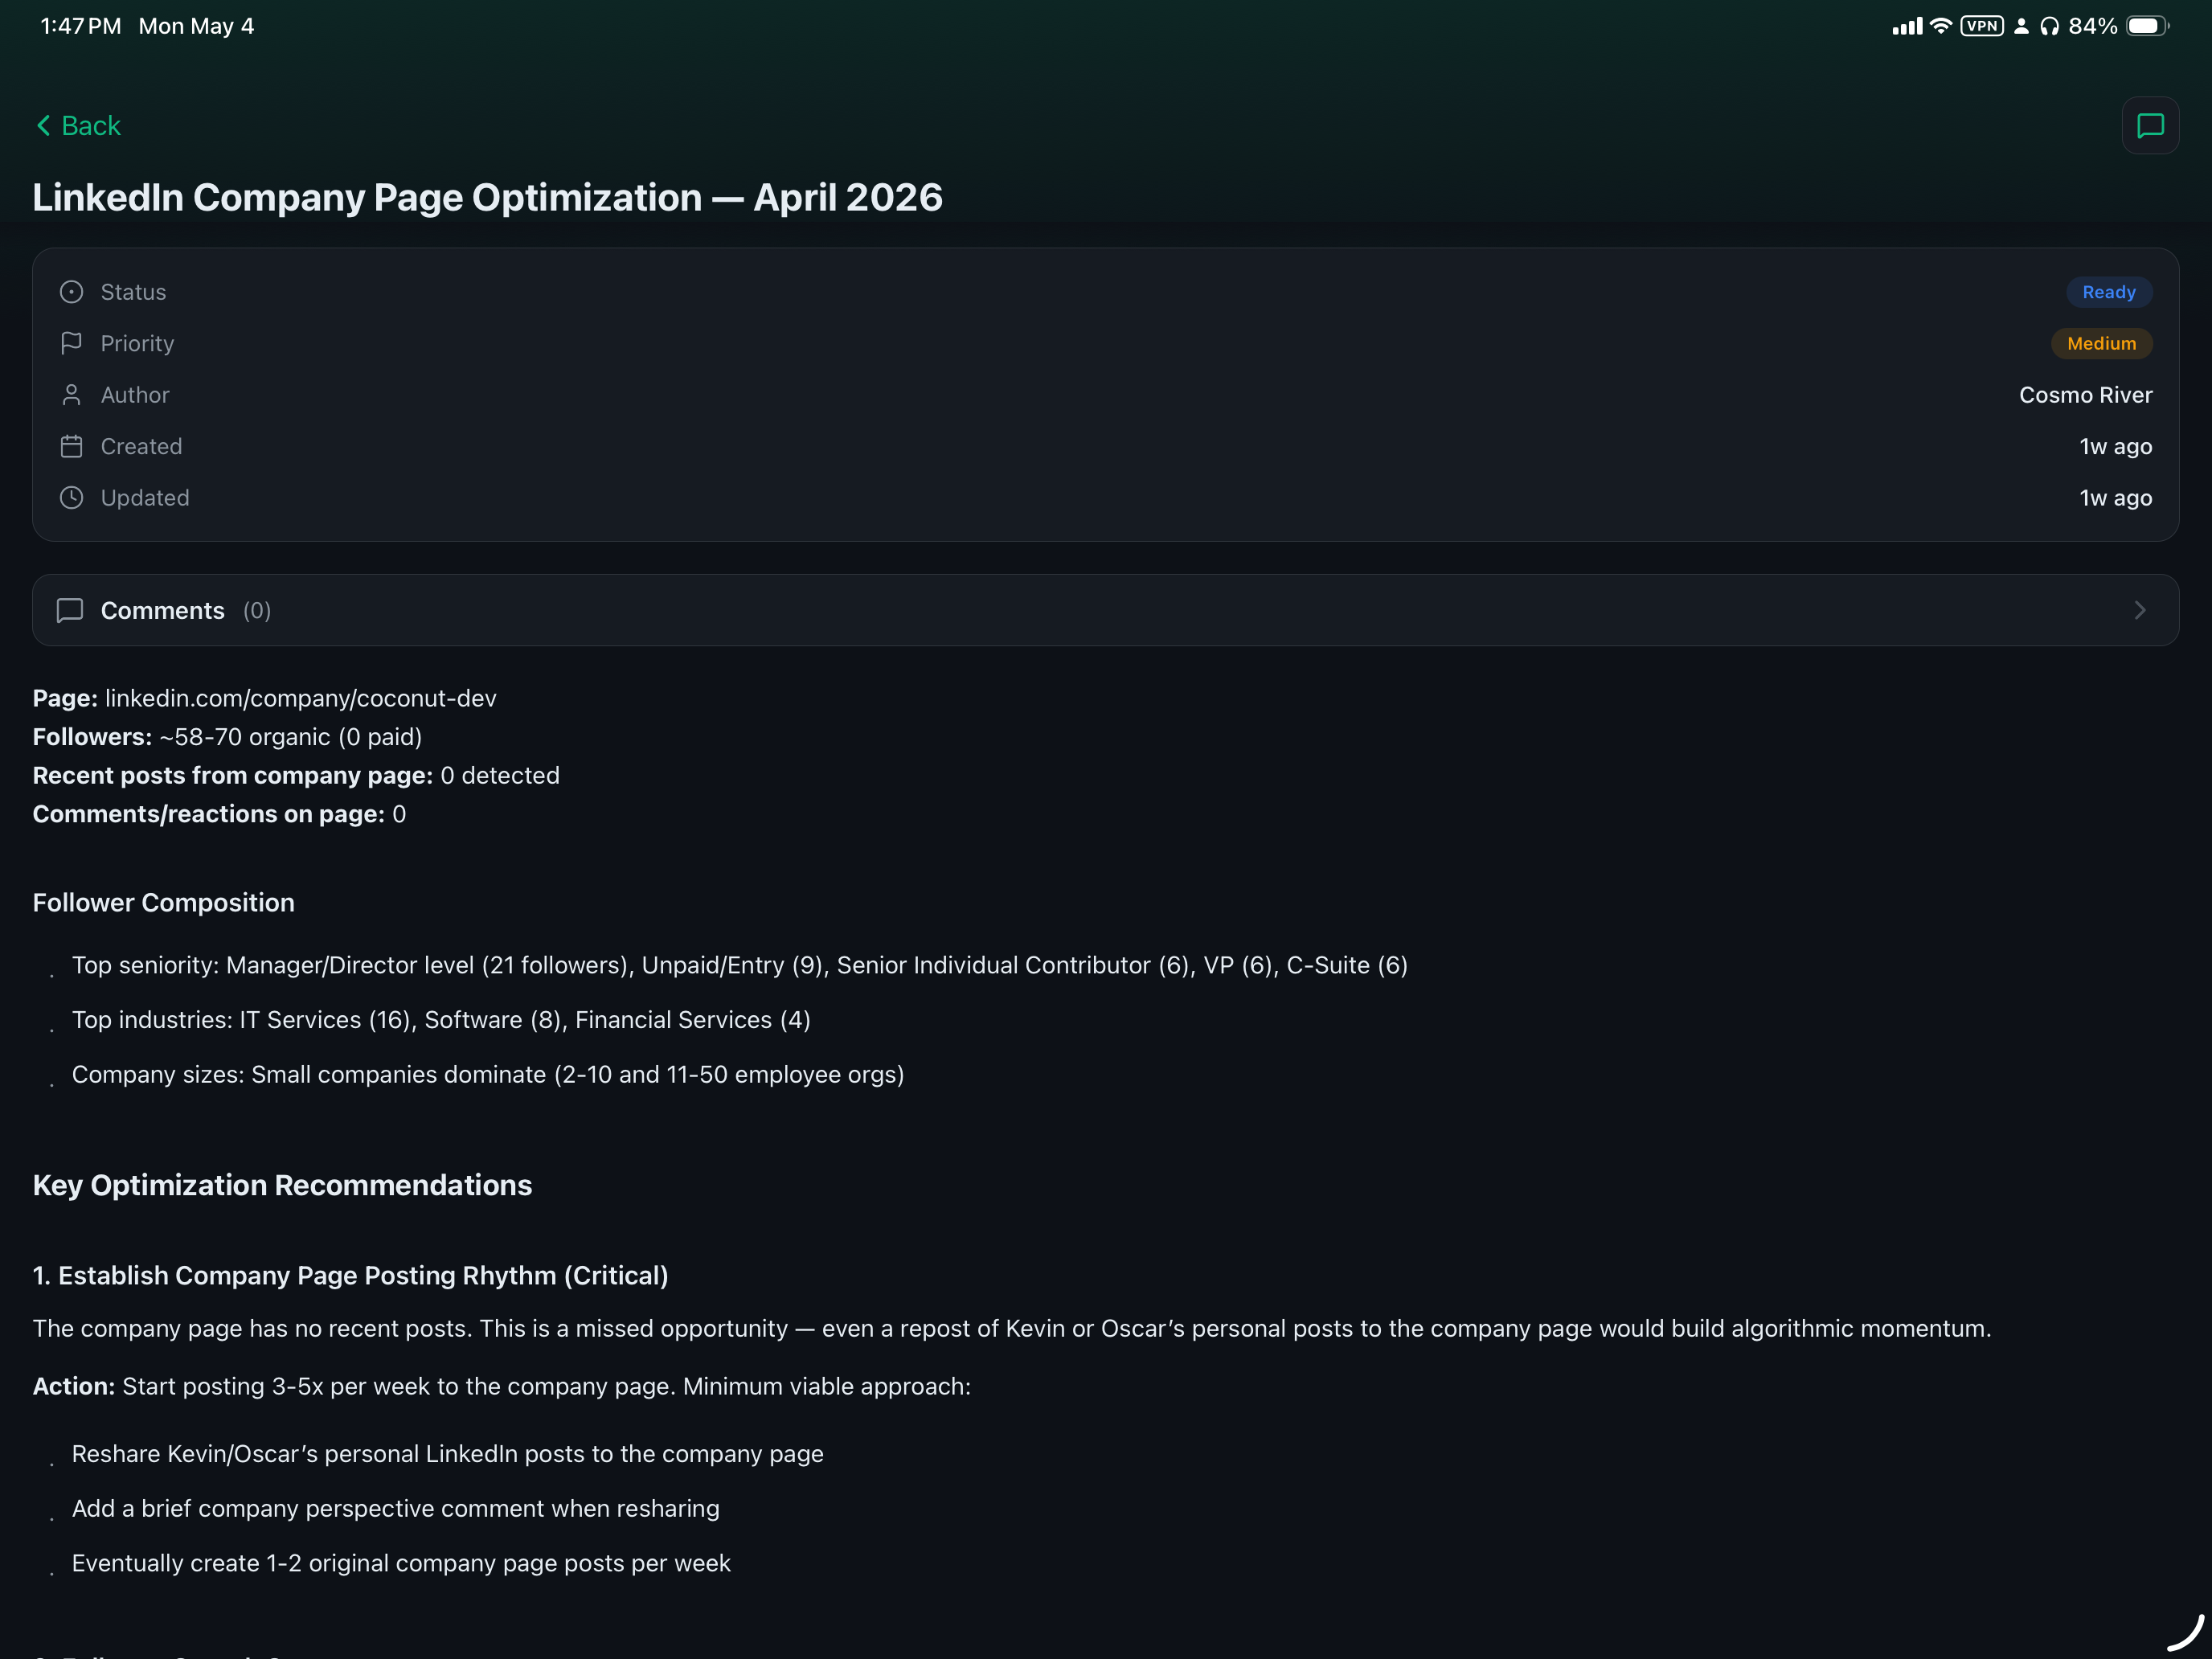Click the Key Optimization Recommendations heading

tap(282, 1185)
